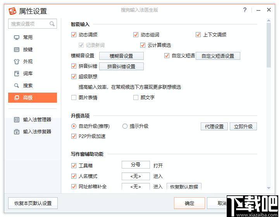Click the icon next to 高级
The image size is (279, 217).
[17, 98]
